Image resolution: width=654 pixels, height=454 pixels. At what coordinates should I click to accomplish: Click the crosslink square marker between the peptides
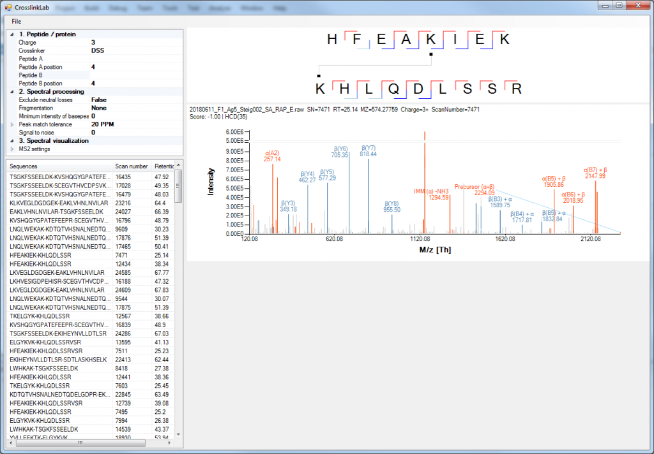pyautogui.click(x=431, y=54)
